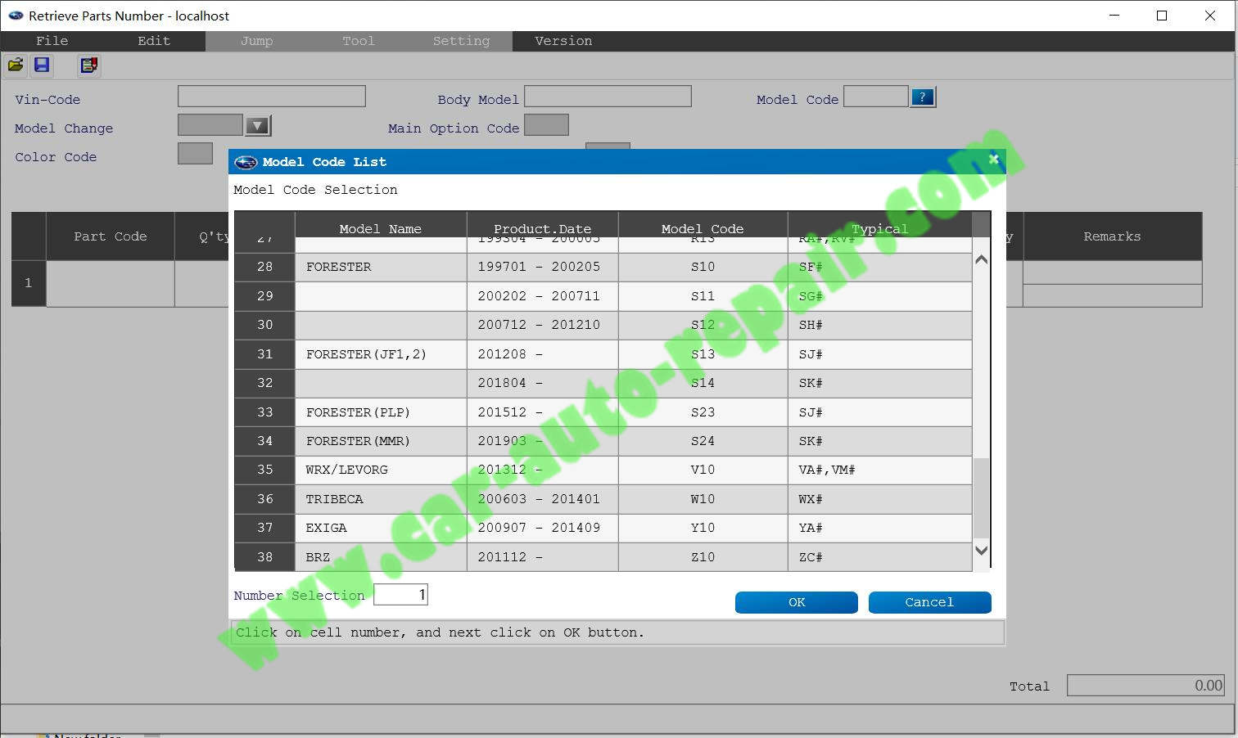Click the VA#,VM# typical cell
1238x738 pixels.
(x=879, y=470)
